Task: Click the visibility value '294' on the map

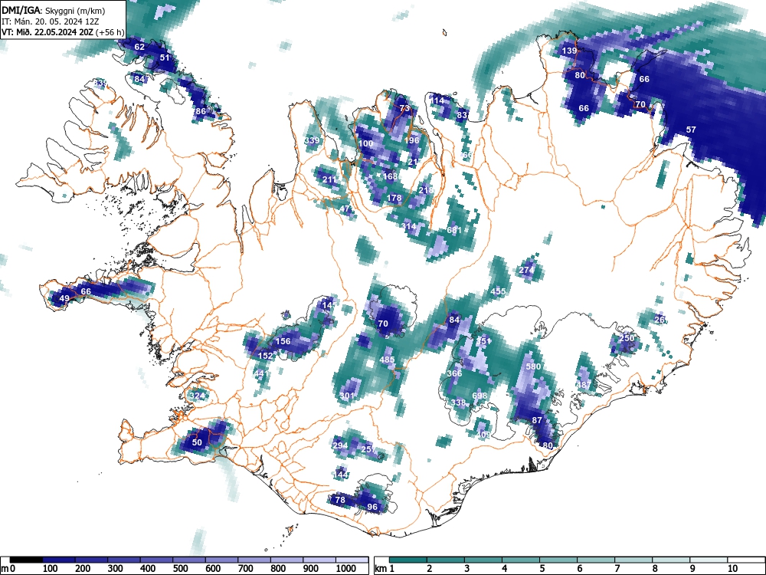Action: pos(340,445)
